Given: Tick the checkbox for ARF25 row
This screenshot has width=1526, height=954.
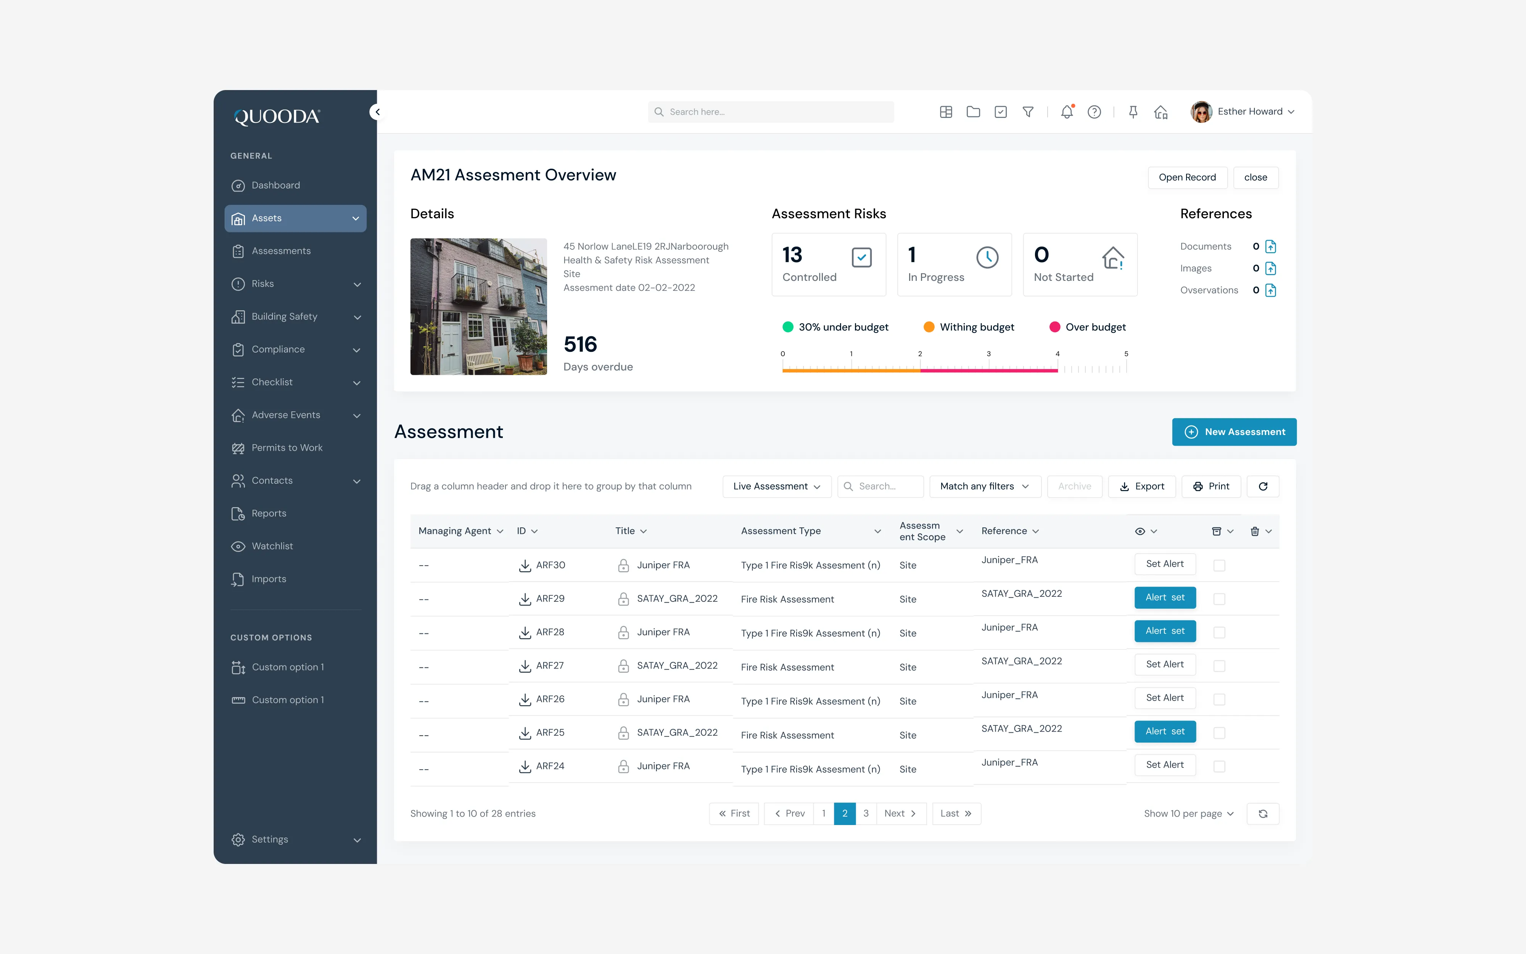Looking at the screenshot, I should tap(1220, 733).
